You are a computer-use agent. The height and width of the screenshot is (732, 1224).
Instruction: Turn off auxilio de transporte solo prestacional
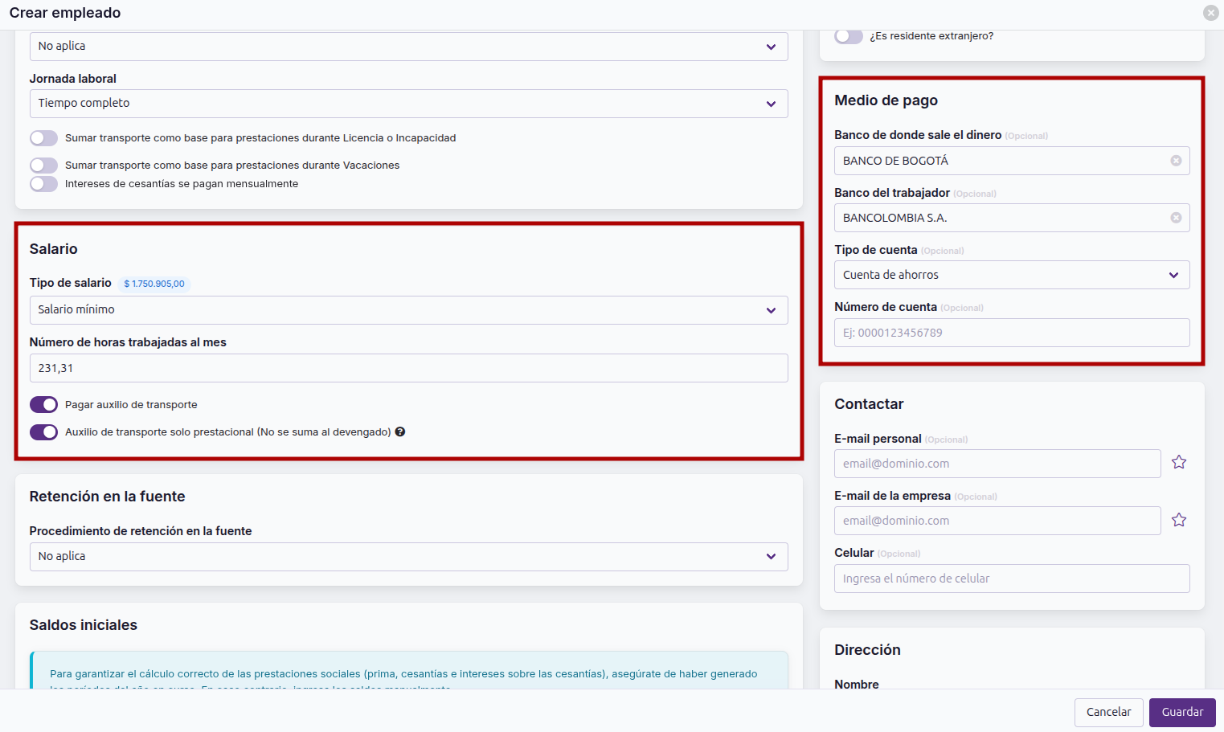43,432
